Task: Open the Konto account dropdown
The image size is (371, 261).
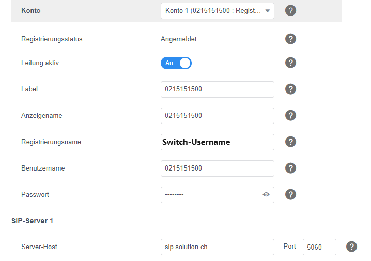Action: click(218, 11)
